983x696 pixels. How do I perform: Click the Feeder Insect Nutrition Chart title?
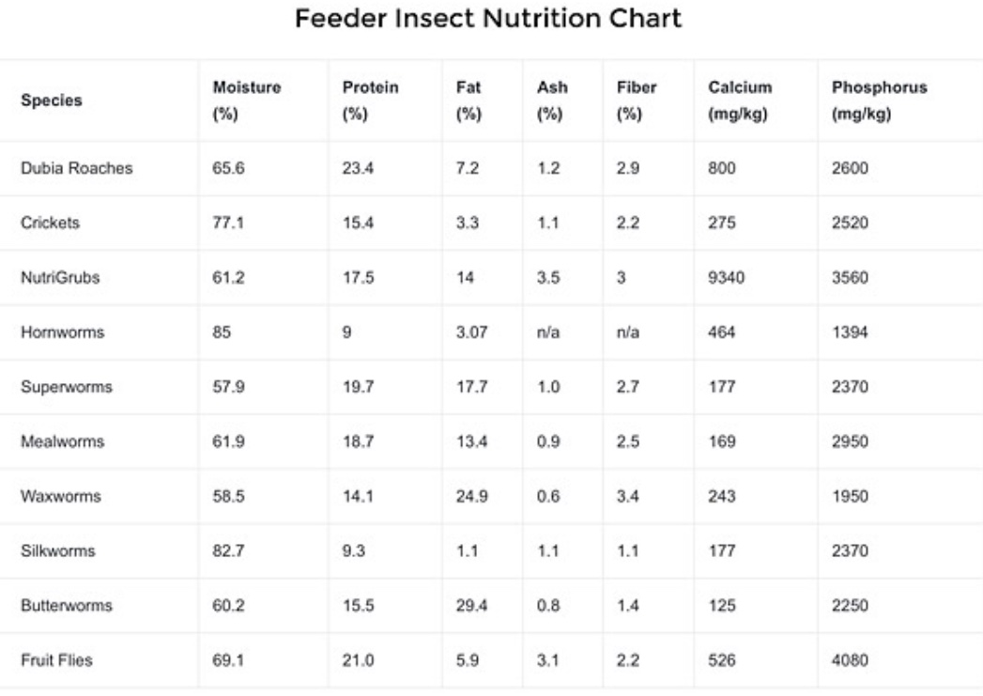click(488, 19)
